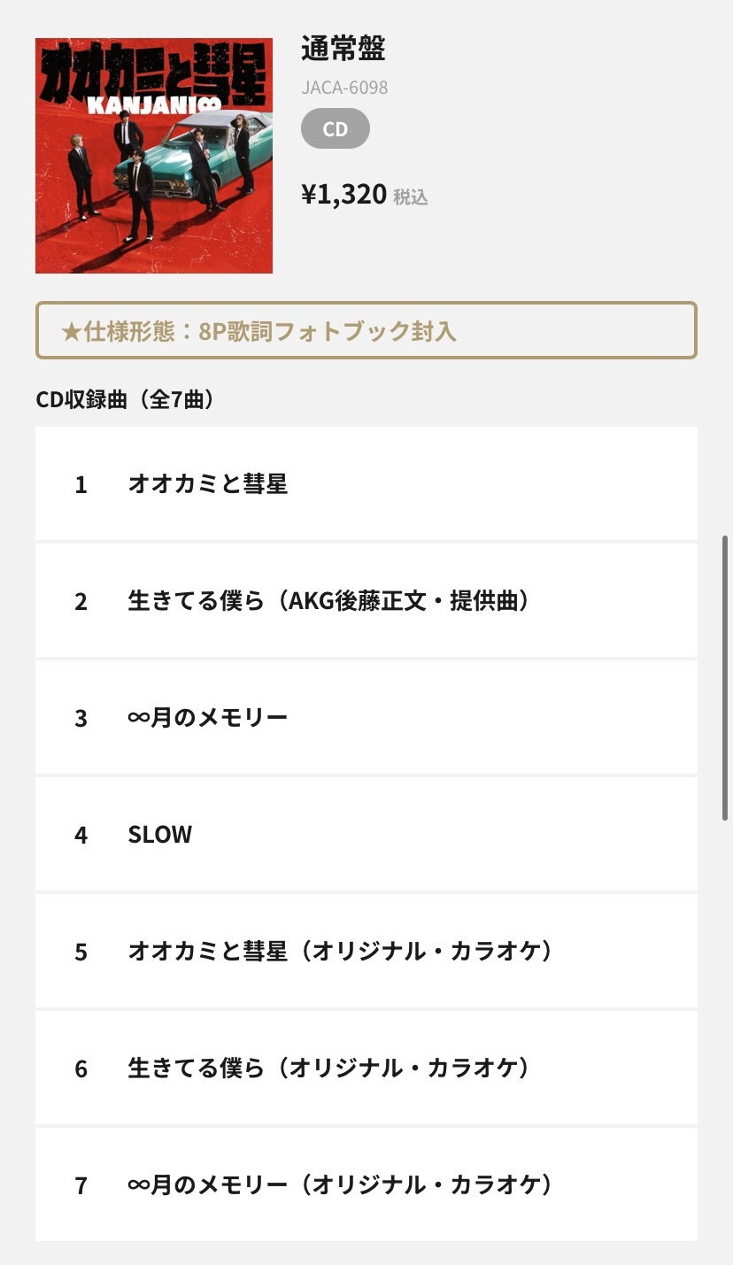Click track number 7 in the list

pos(81,1185)
